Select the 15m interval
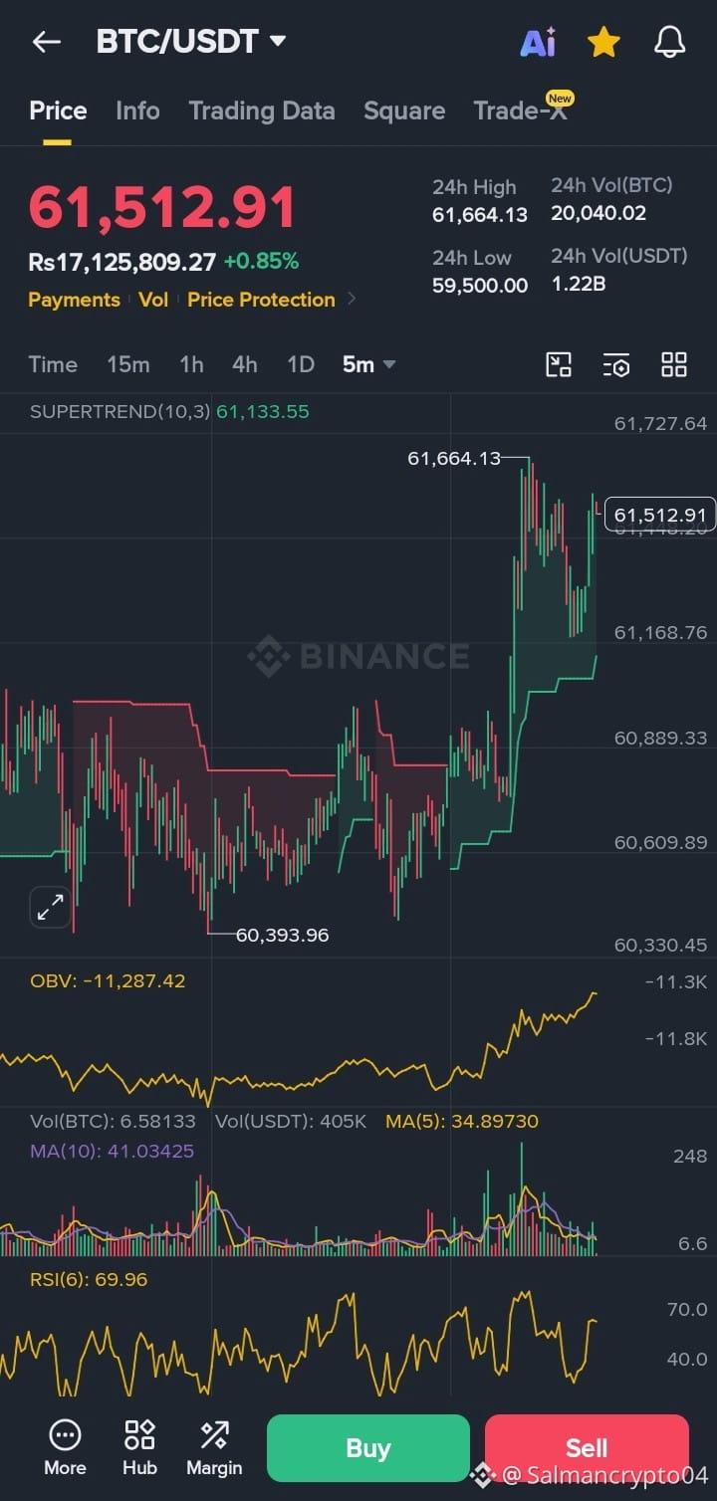Viewport: 717px width, 1501px height. coord(128,364)
